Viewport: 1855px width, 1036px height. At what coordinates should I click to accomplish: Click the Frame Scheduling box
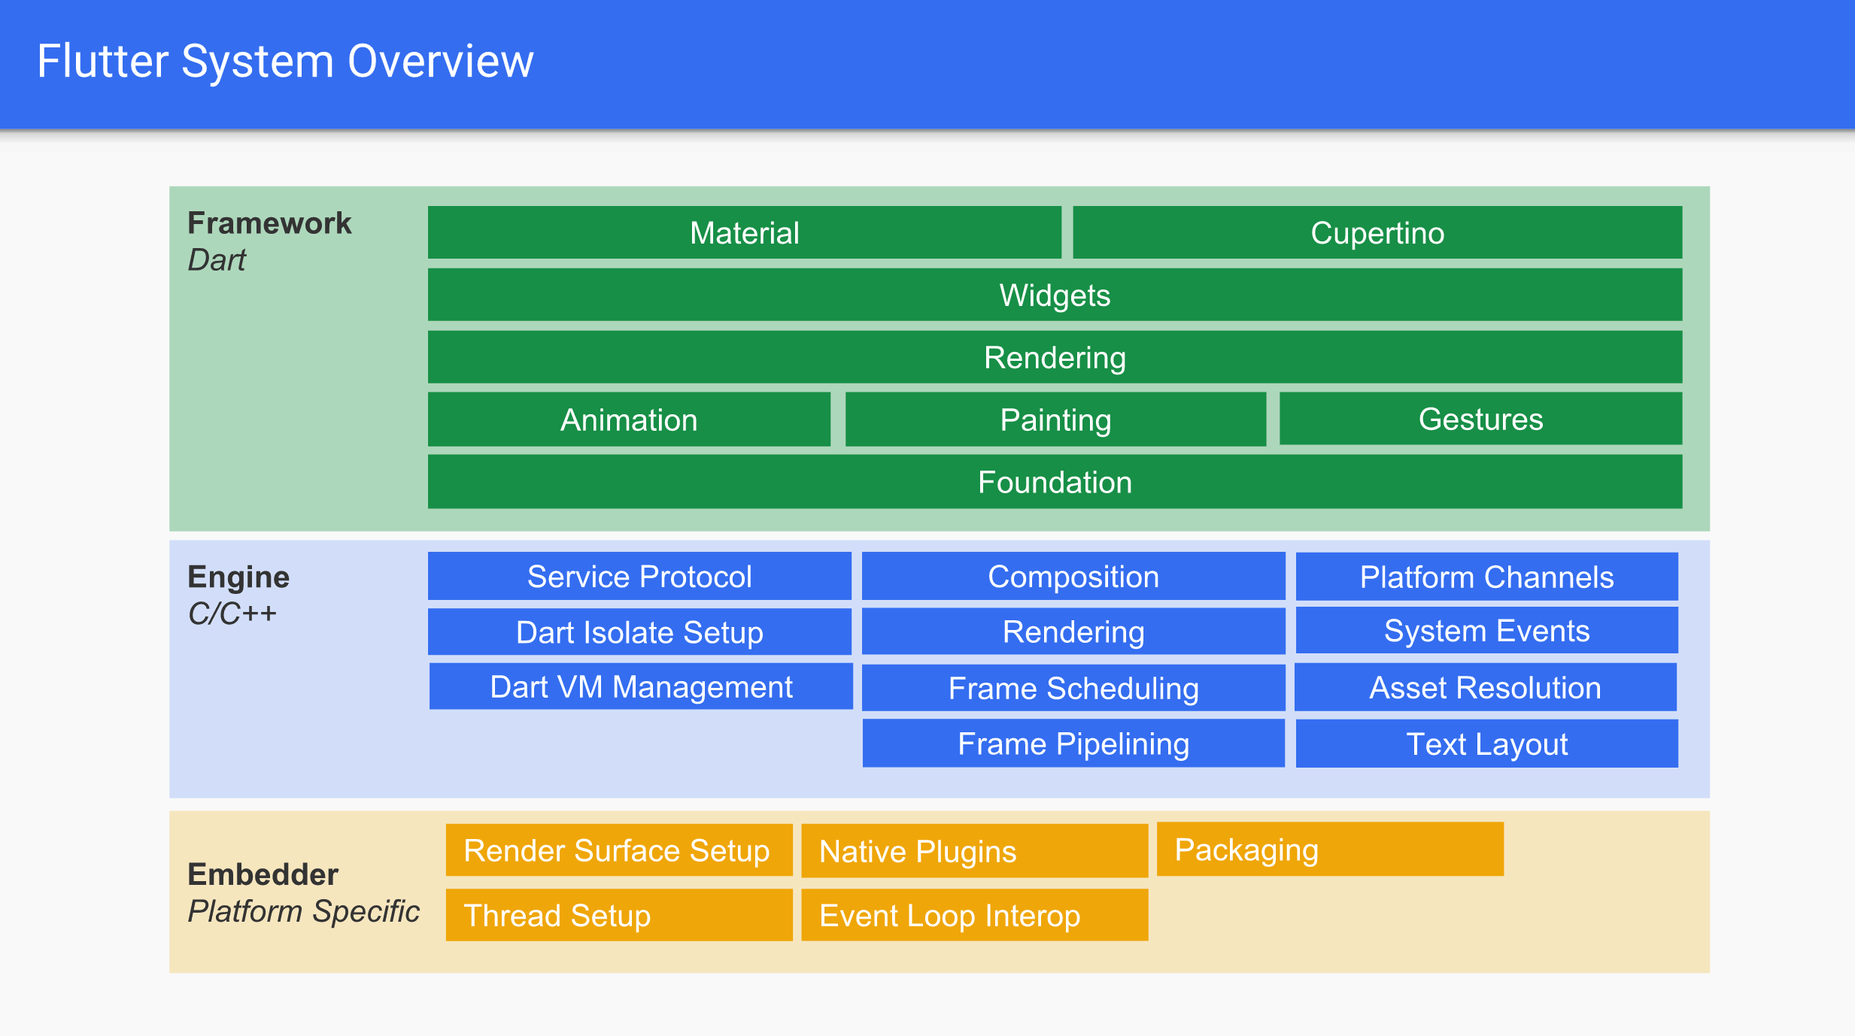pyautogui.click(x=1073, y=688)
